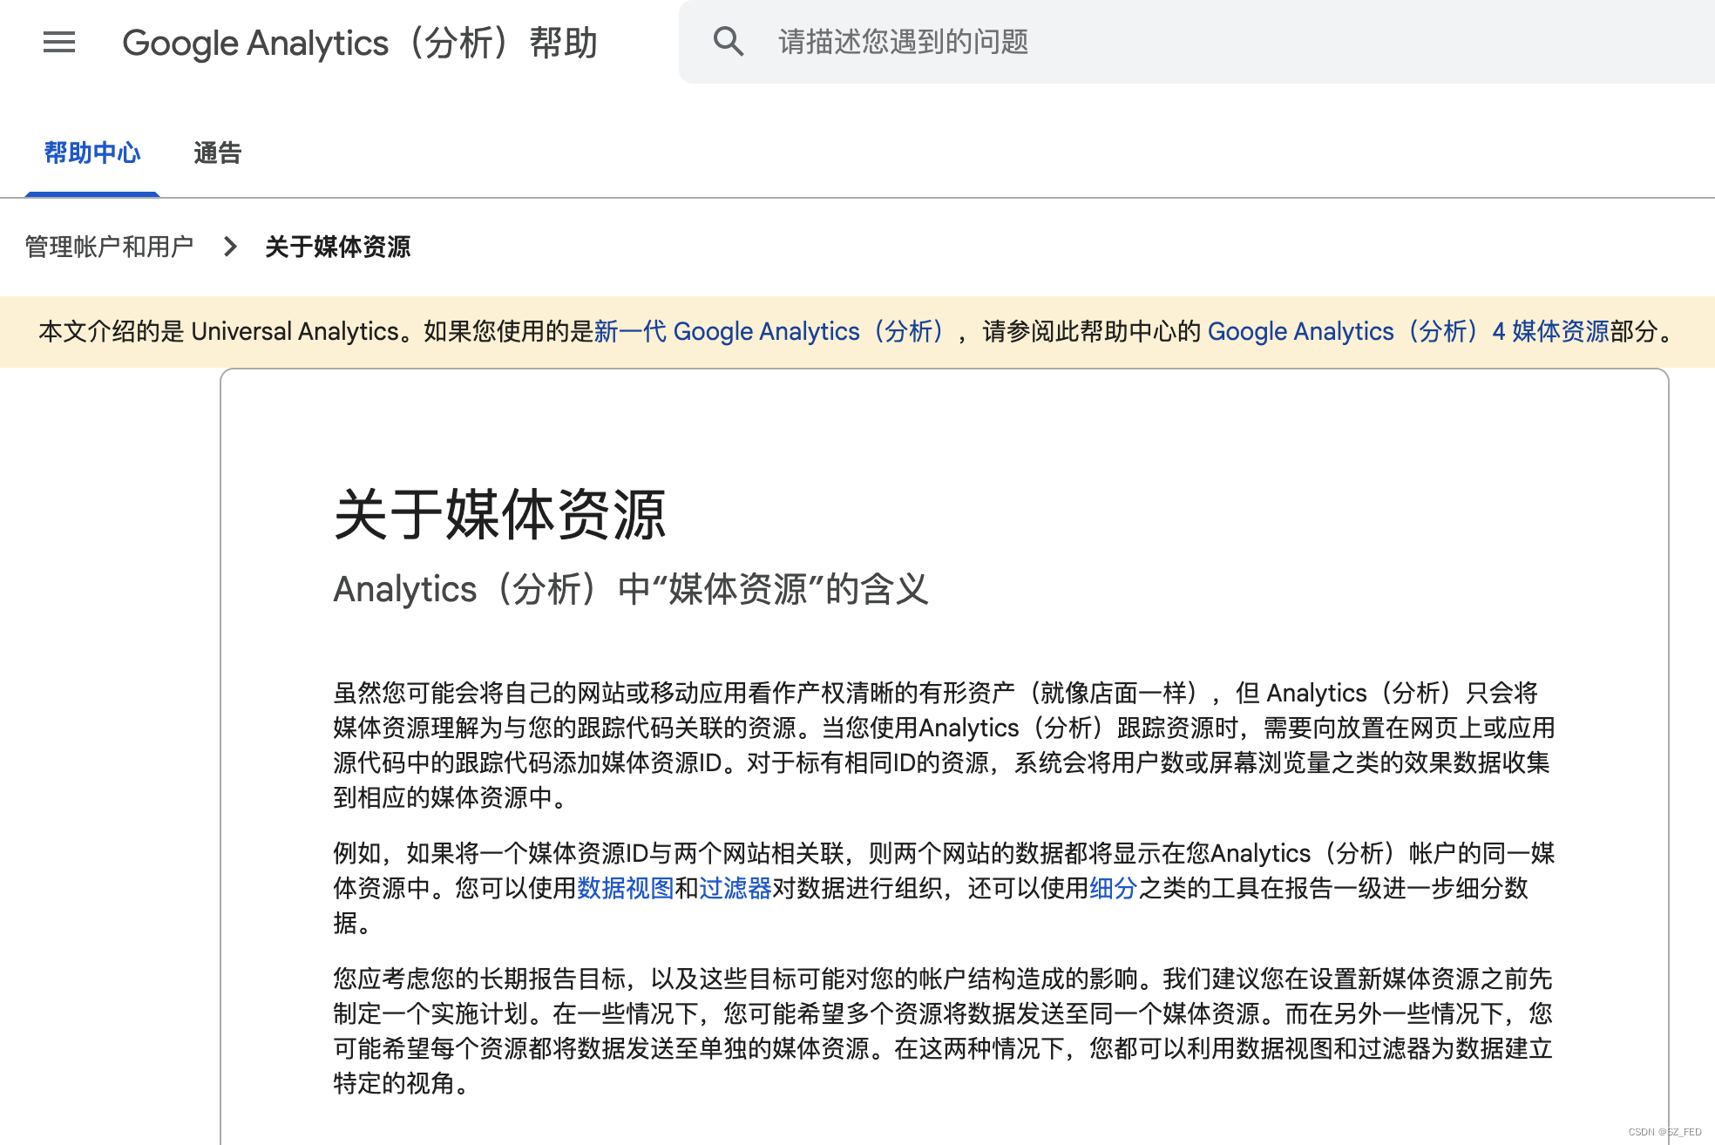Open the hamburger main menu
This screenshot has height=1145, width=1715.
click(x=59, y=42)
